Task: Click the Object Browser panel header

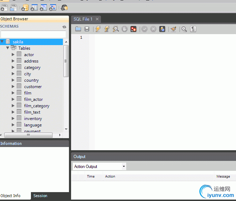Action: (x=34, y=19)
